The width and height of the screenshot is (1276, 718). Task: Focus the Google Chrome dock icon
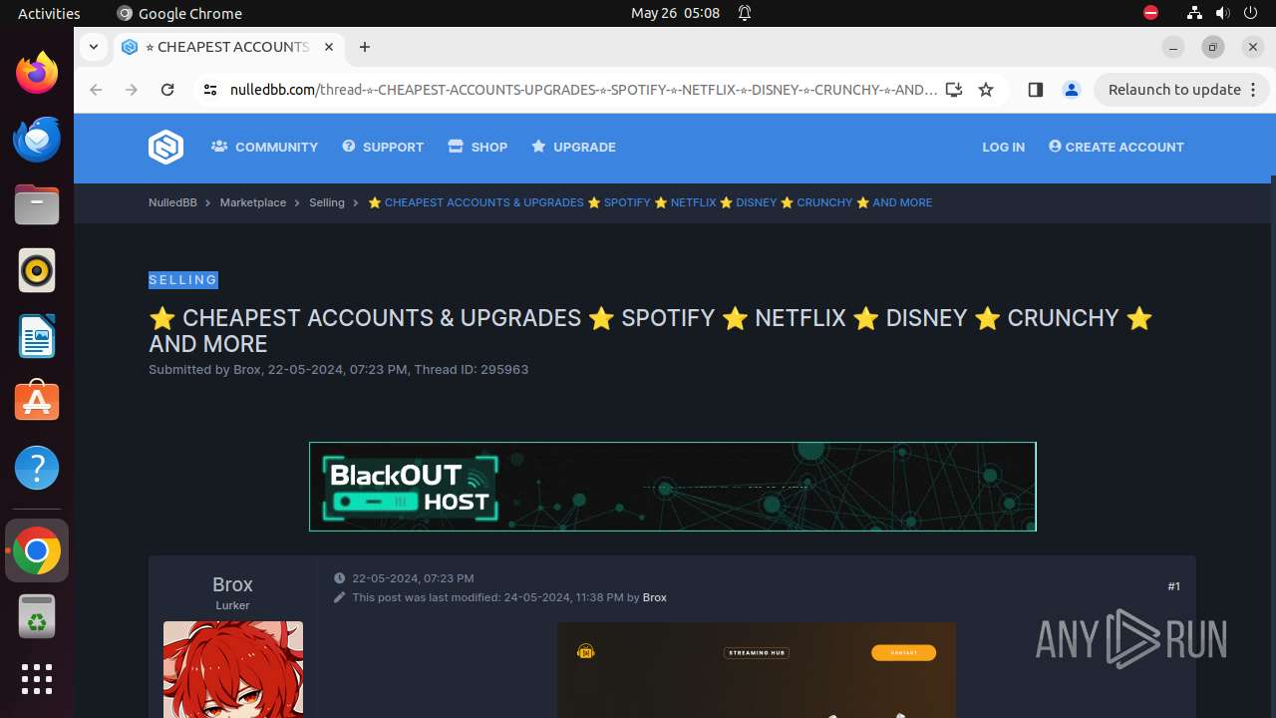point(37,550)
